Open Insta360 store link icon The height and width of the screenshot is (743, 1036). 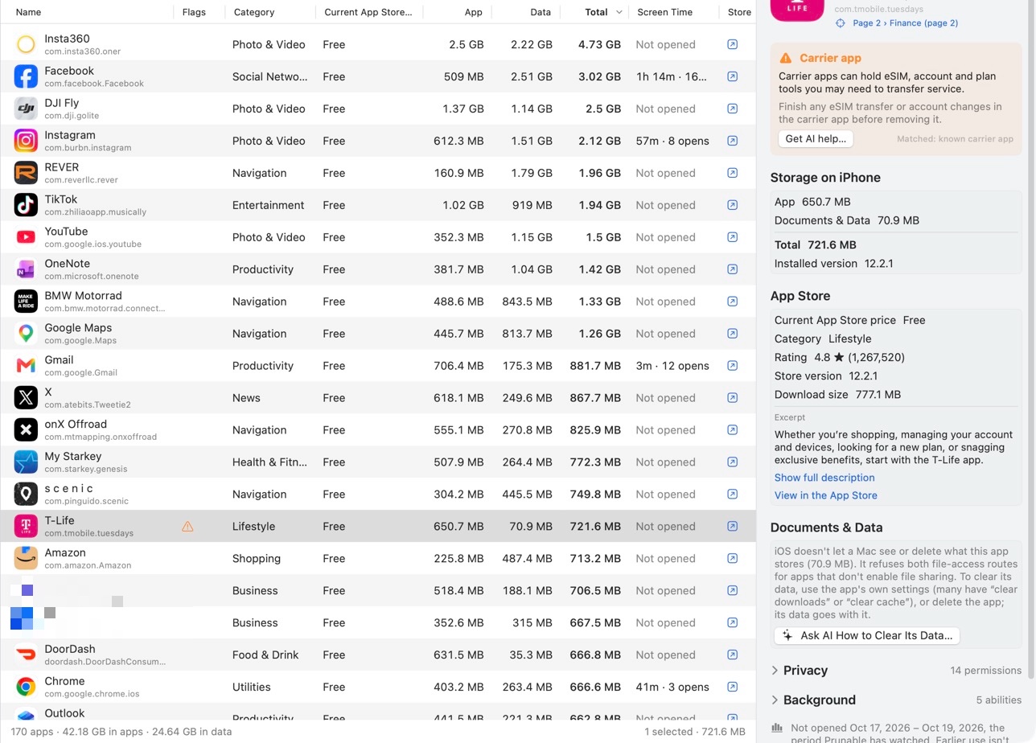tap(732, 44)
